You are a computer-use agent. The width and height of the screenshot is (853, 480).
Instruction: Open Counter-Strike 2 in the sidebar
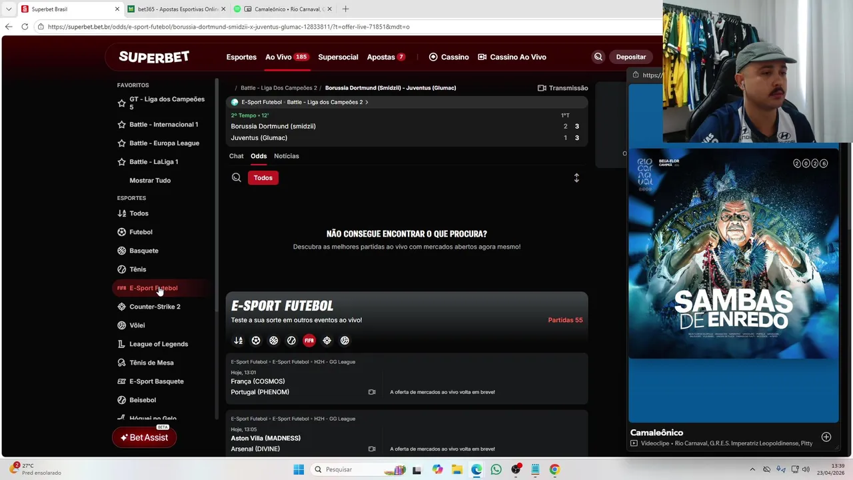tap(155, 307)
